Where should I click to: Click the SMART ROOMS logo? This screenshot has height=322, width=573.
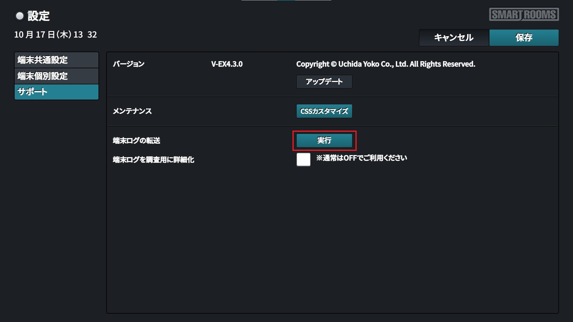tap(524, 14)
